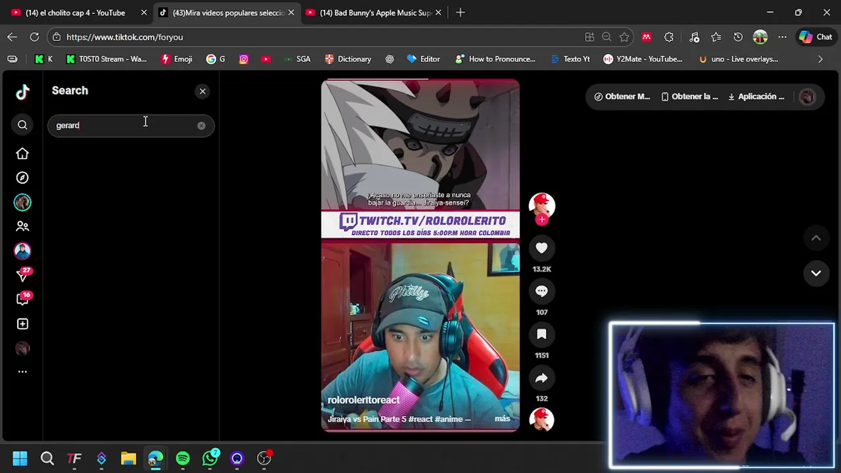This screenshot has width=841, height=473.
Task: Open Spotify from the taskbar
Action: tap(183, 458)
